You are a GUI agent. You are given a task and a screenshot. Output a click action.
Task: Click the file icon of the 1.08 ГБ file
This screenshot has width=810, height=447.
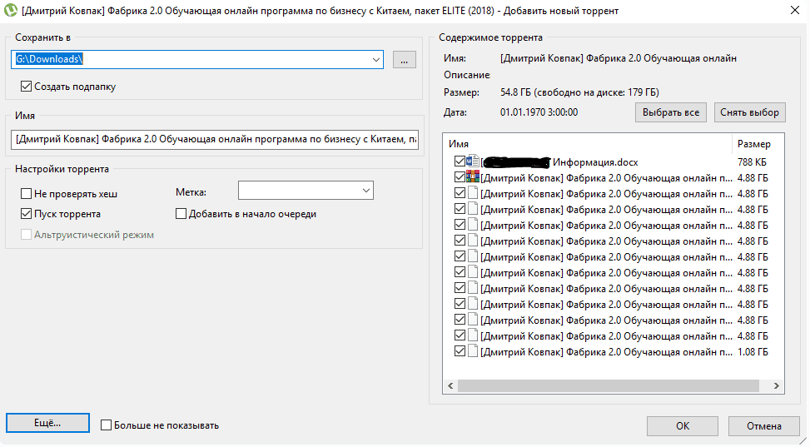click(473, 351)
